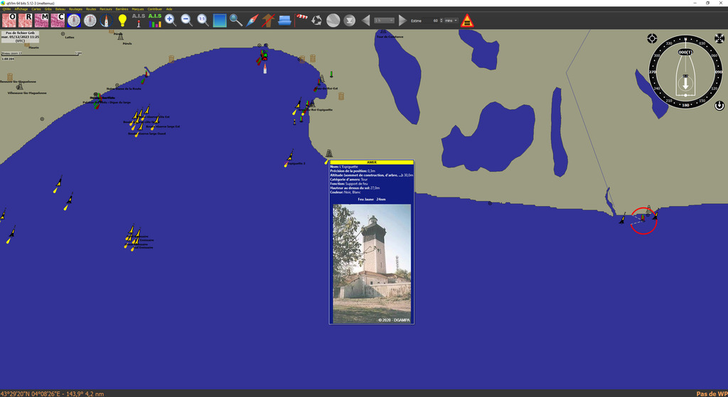Open the Bateau menu
This screenshot has height=397, width=728.
coord(60,9)
